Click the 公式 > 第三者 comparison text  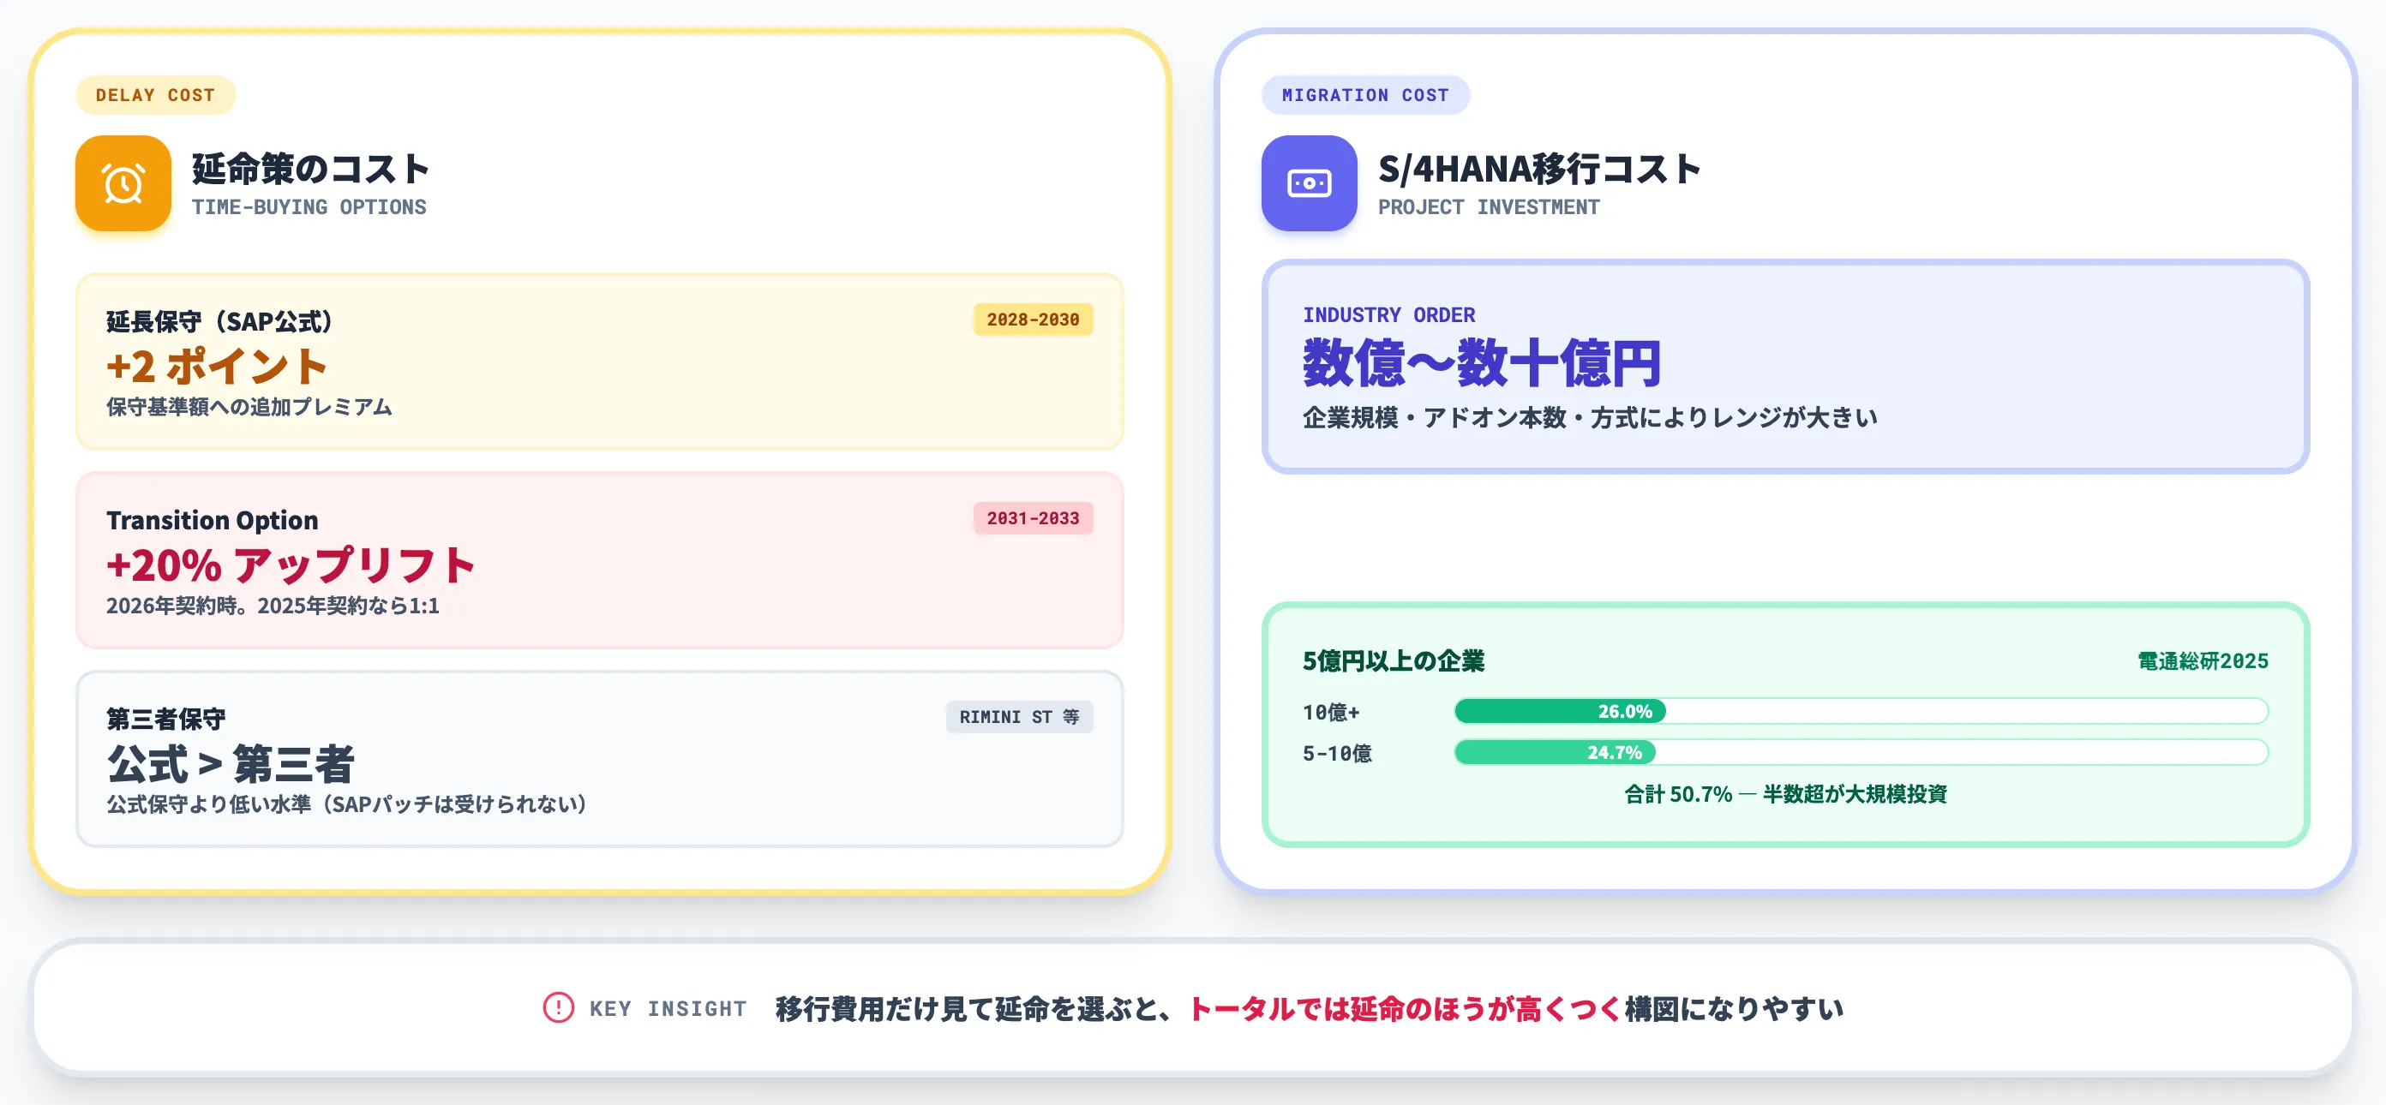[231, 764]
